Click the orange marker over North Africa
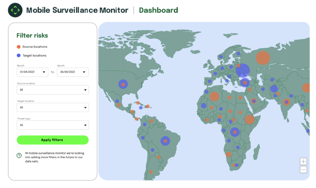 point(214,97)
